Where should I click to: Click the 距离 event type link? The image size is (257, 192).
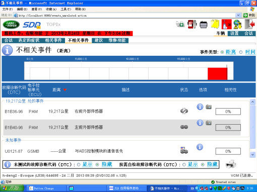(231, 52)
